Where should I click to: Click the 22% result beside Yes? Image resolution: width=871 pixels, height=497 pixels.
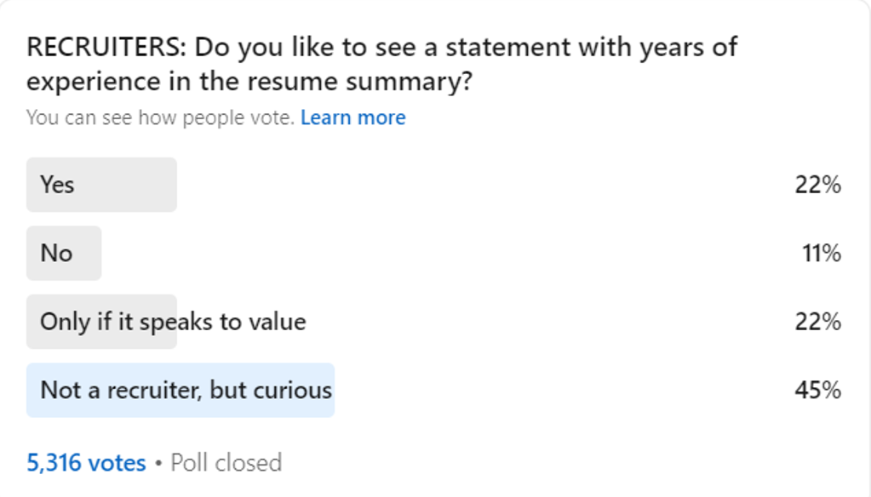click(x=817, y=185)
